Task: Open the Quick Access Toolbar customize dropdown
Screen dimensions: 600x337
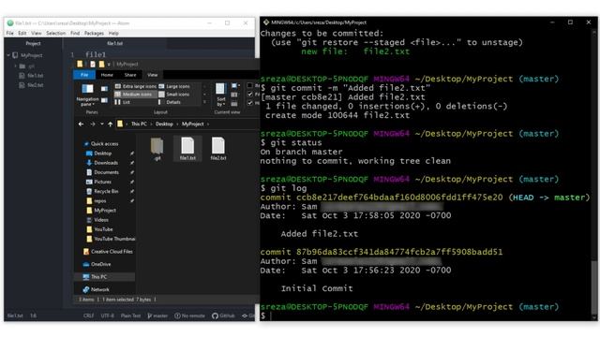Action: tap(109, 65)
